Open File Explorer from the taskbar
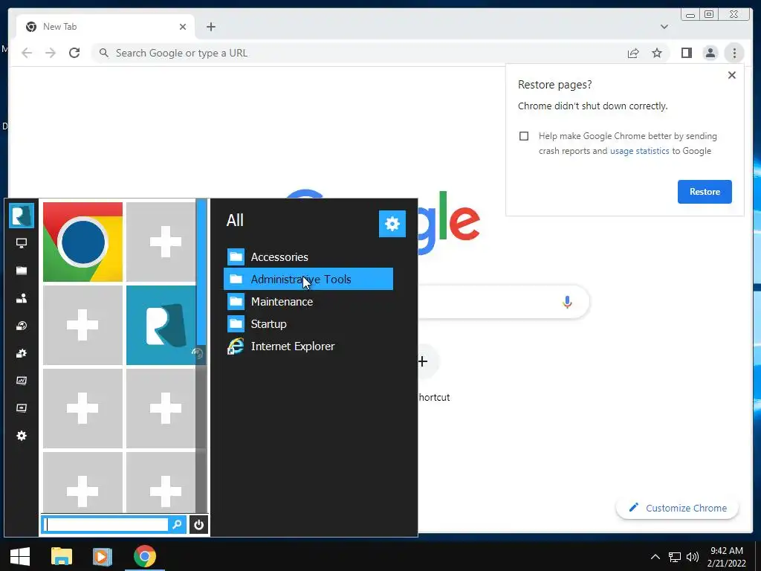 pos(62,556)
